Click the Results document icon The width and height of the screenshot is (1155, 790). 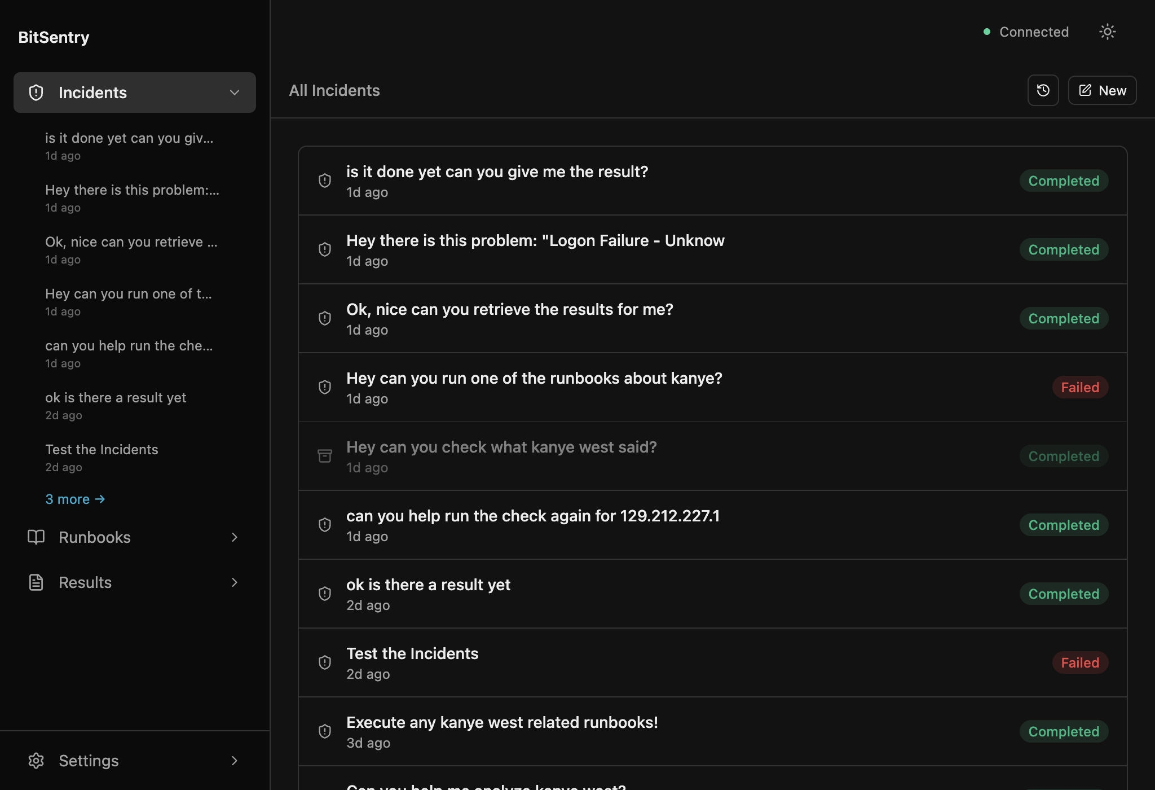pos(36,582)
